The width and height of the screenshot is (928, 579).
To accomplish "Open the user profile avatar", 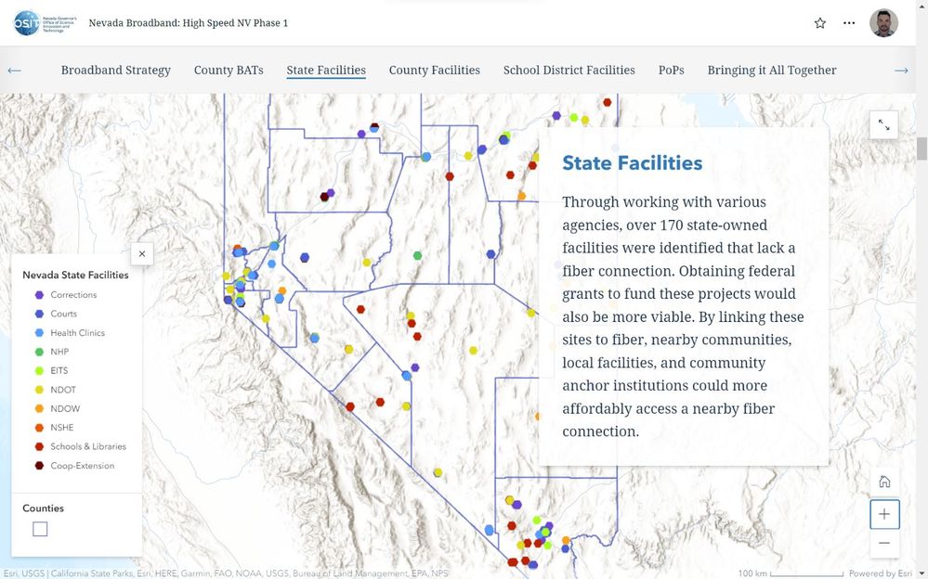I will point(883,23).
